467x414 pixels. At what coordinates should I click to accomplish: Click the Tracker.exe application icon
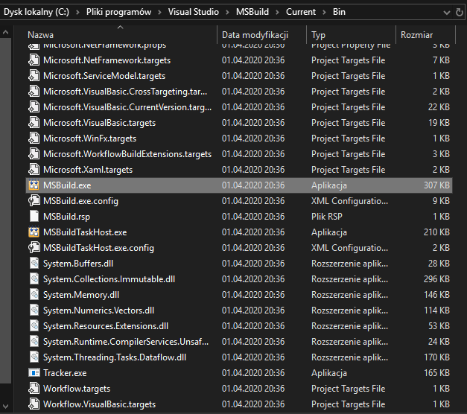point(34,372)
